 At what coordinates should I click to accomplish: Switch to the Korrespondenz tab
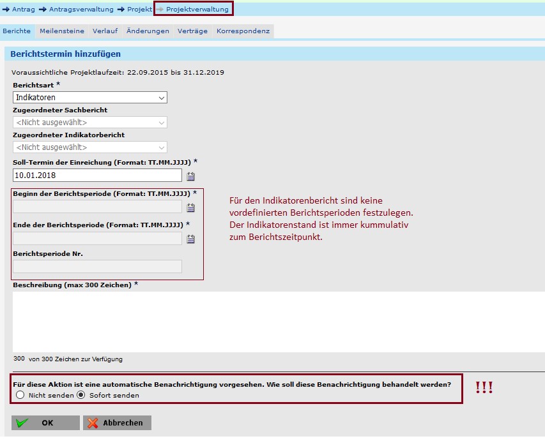pyautogui.click(x=243, y=31)
